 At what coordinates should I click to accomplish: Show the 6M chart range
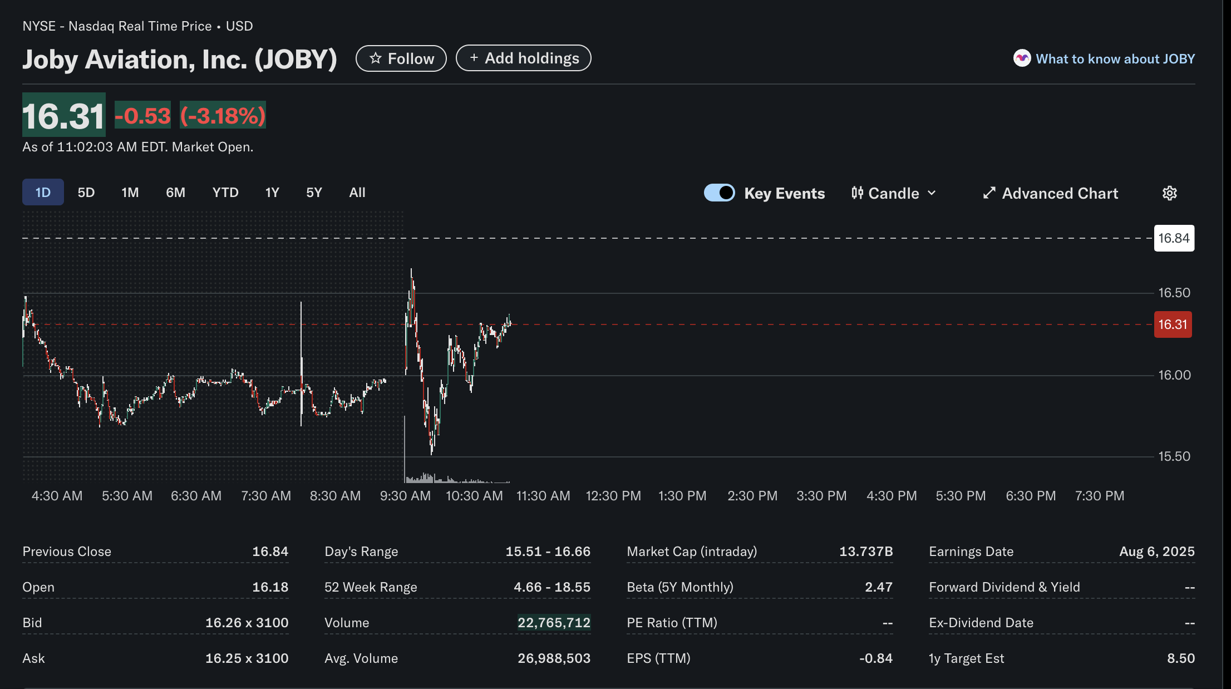tap(175, 193)
